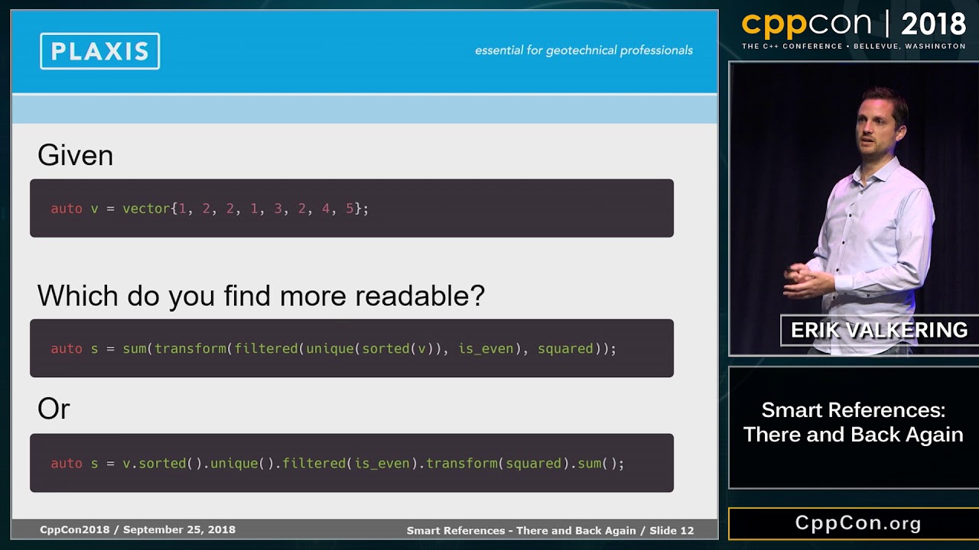Click the PLAXIS logo on the slide
The width and height of the screenshot is (979, 550).
100,51
